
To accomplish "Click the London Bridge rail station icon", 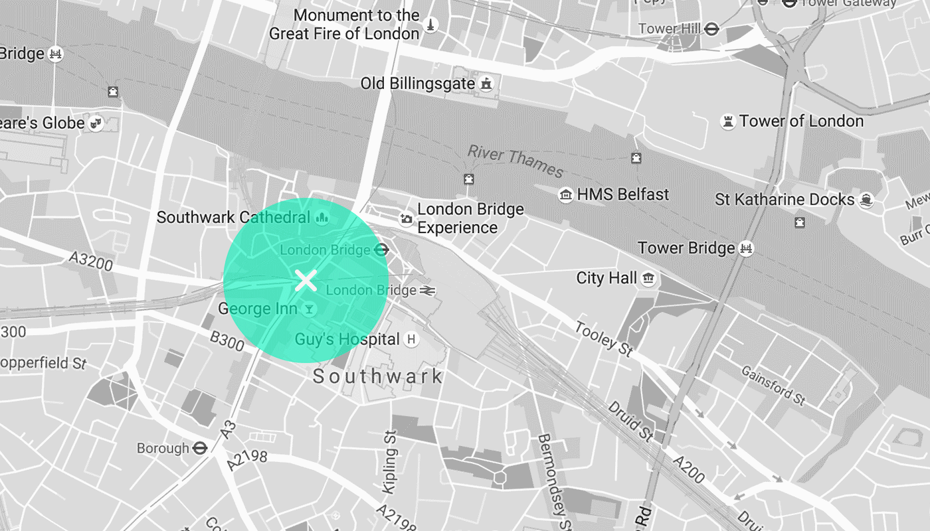I will coord(428,290).
